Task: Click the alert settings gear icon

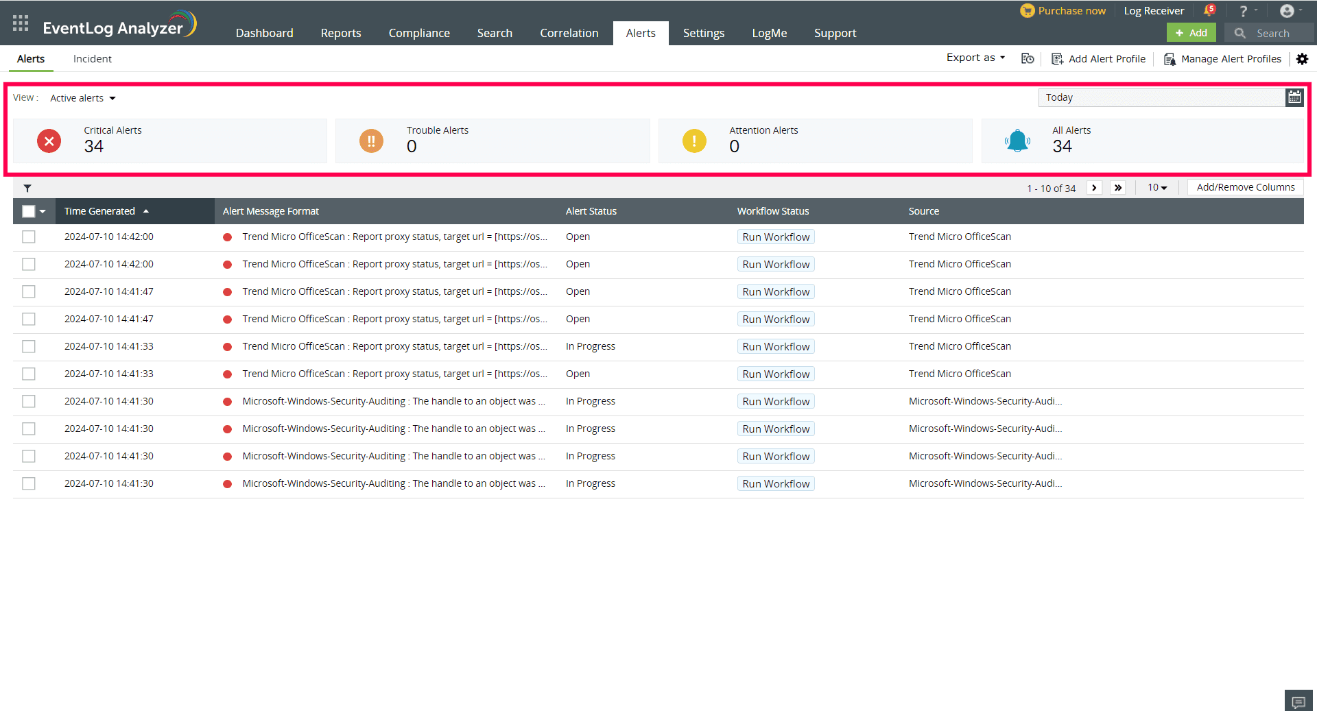Action: click(x=1302, y=59)
